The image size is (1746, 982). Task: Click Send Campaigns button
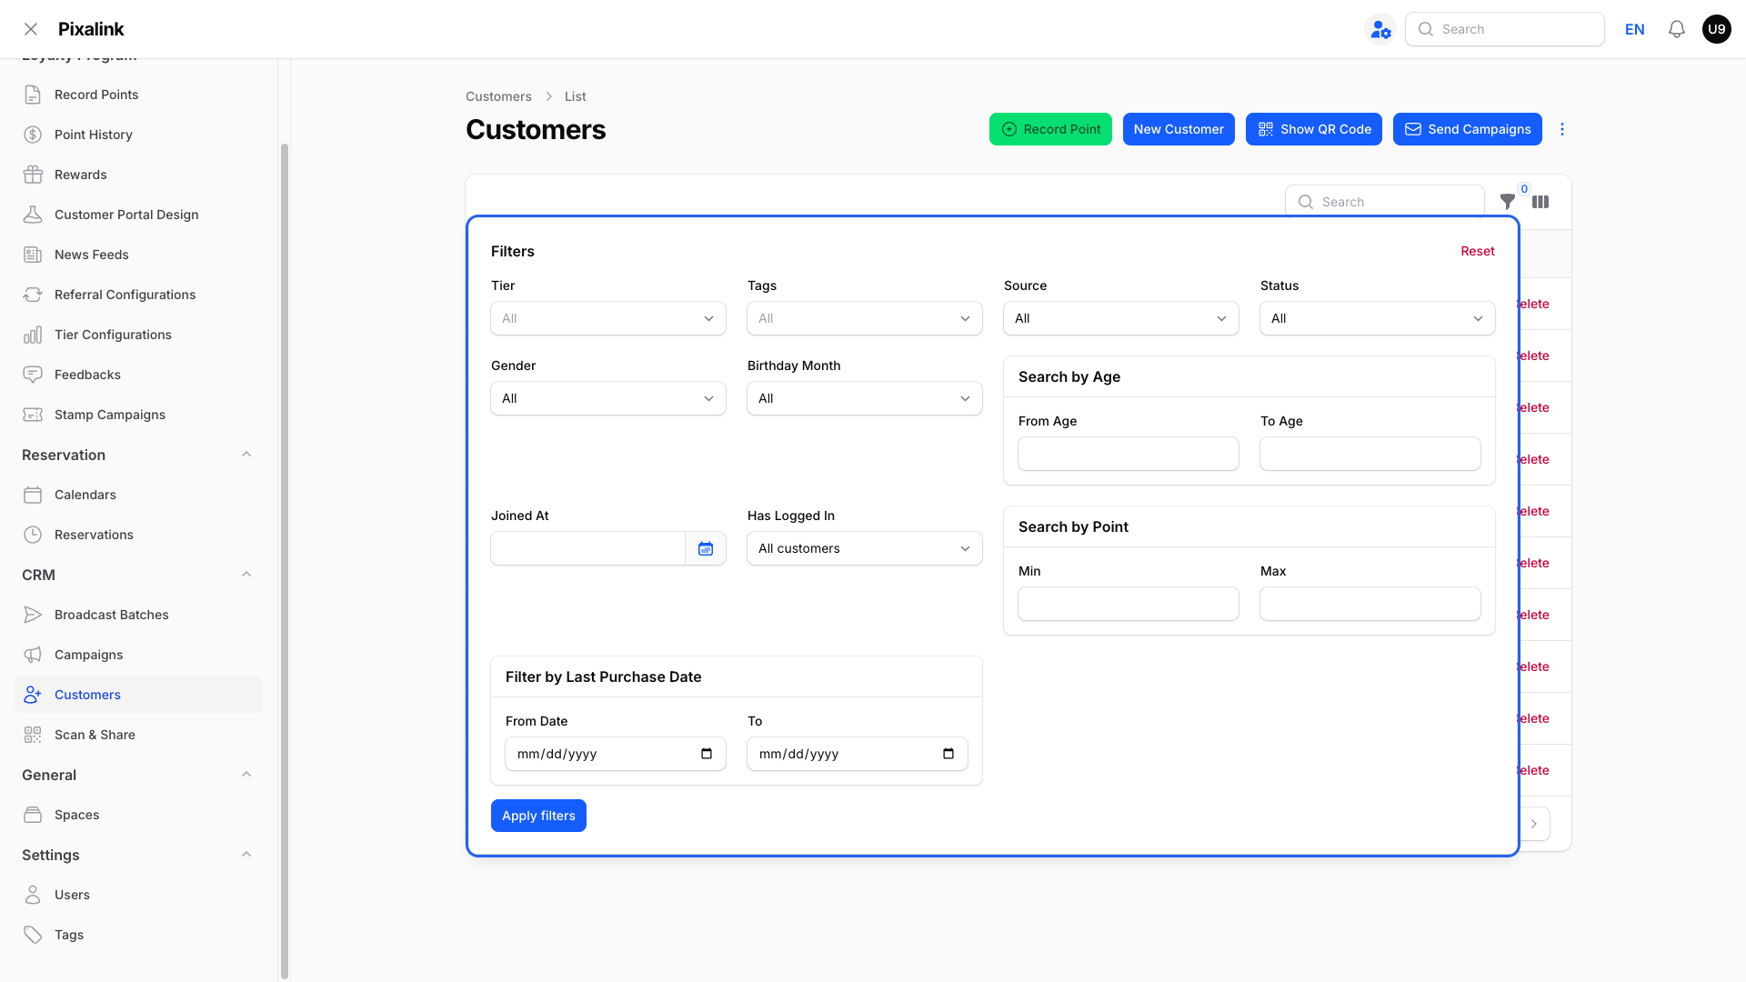1468,129
